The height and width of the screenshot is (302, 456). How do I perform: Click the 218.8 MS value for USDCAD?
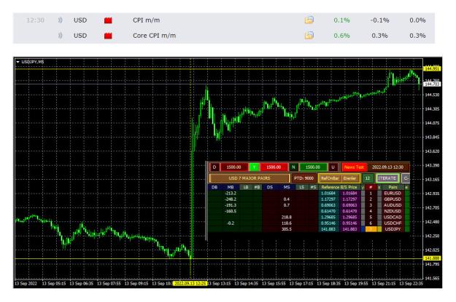click(287, 217)
